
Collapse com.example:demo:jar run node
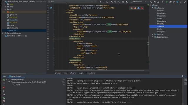(x=9, y=82)
